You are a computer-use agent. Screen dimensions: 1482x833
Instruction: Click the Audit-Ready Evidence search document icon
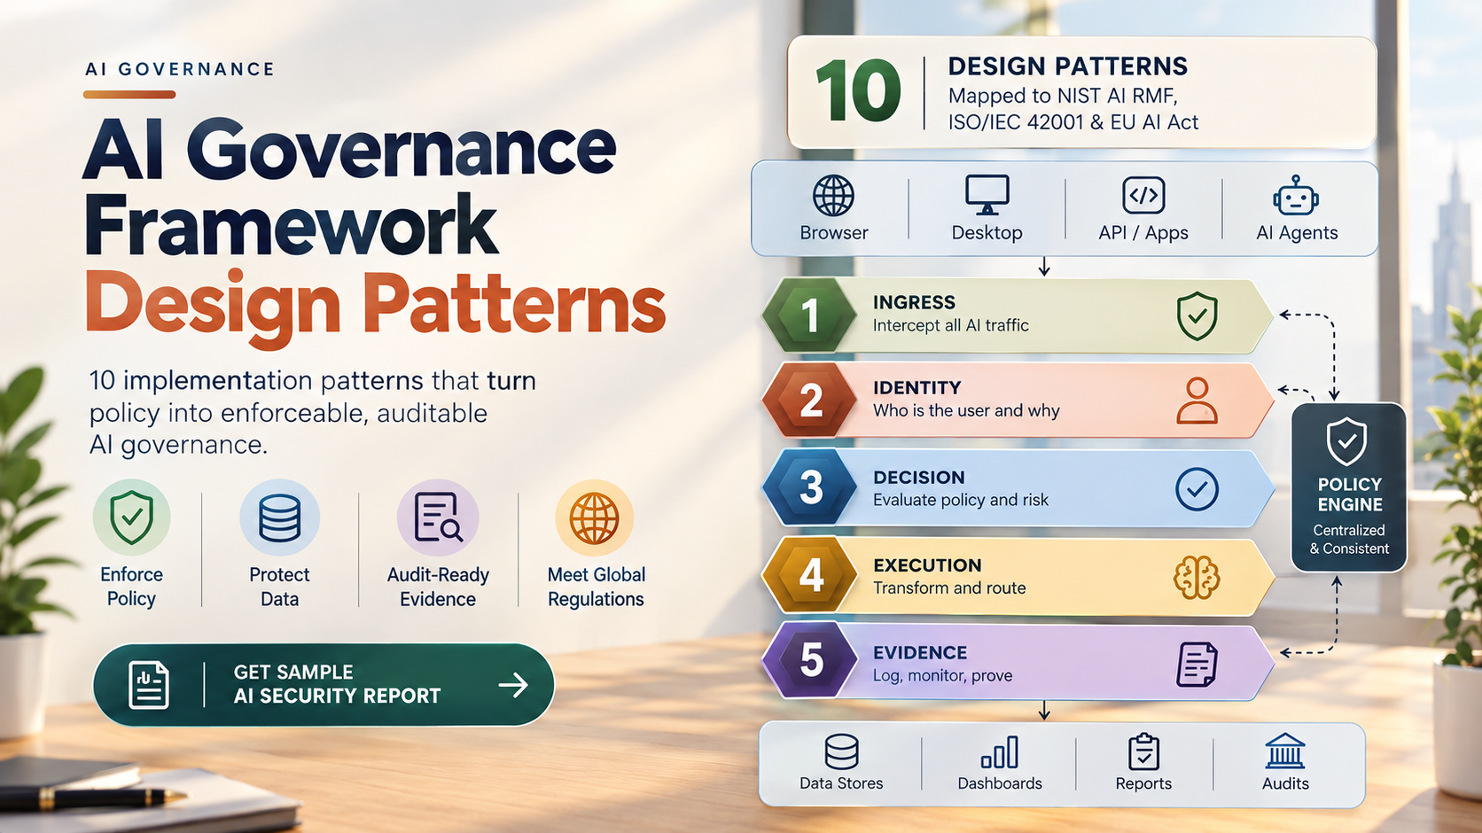pos(438,518)
